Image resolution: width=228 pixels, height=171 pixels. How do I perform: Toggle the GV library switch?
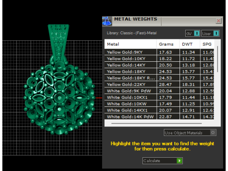point(193,33)
